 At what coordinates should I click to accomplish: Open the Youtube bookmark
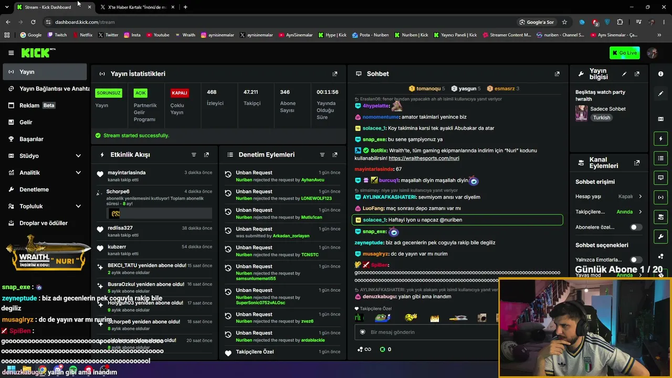pyautogui.click(x=158, y=35)
